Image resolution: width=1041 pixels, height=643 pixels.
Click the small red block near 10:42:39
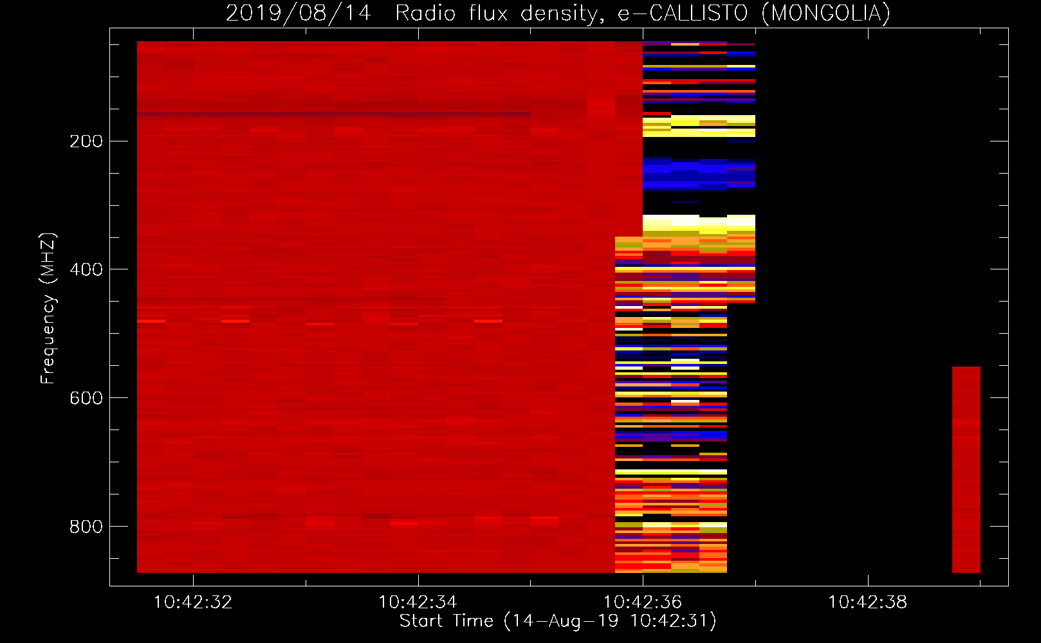pyautogui.click(x=966, y=469)
